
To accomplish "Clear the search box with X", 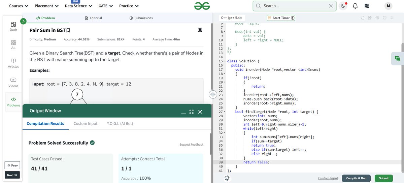I will click(331, 6).
